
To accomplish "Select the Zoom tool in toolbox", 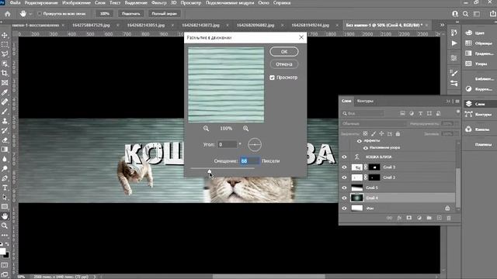I will point(5,226).
